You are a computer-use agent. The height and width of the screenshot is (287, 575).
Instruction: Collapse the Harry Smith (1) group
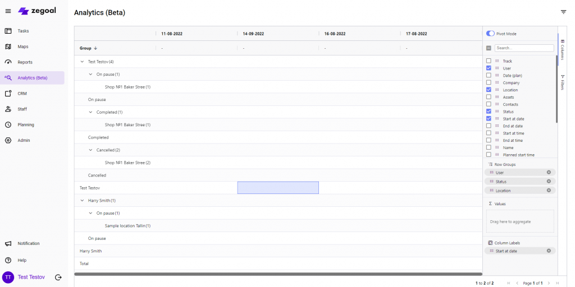[82, 201]
